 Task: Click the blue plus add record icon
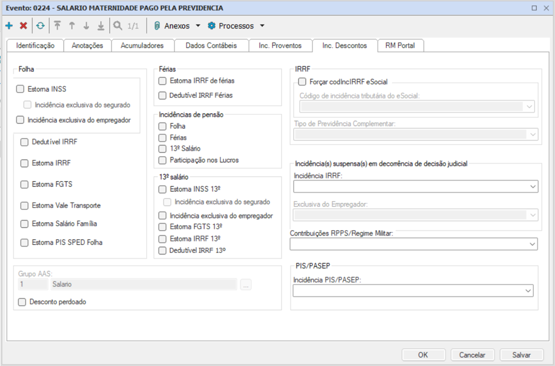point(9,26)
